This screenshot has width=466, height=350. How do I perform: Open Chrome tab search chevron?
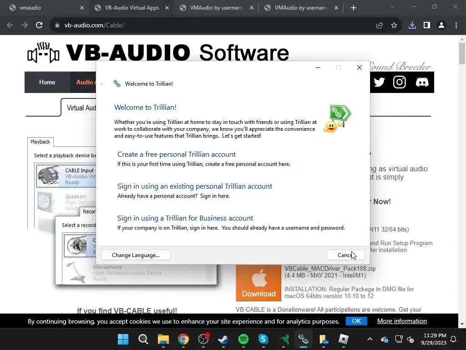[x=393, y=6]
